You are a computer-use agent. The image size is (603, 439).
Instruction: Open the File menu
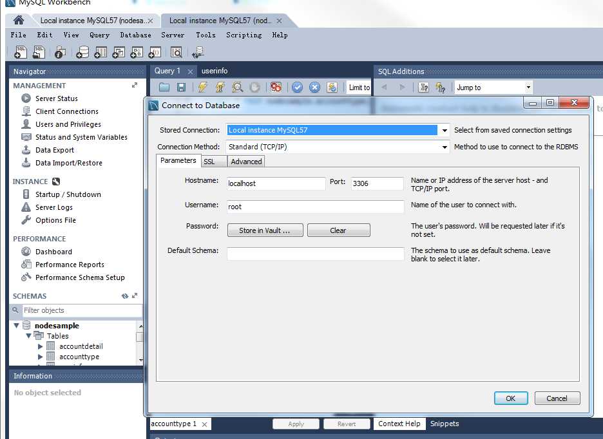[x=19, y=35]
